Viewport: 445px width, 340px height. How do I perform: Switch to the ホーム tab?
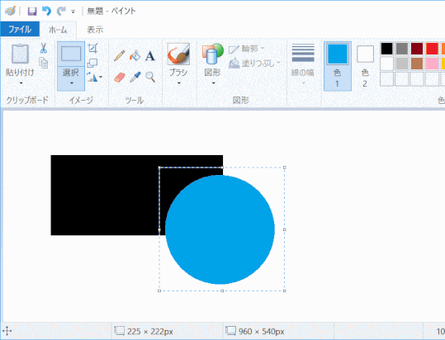58,30
